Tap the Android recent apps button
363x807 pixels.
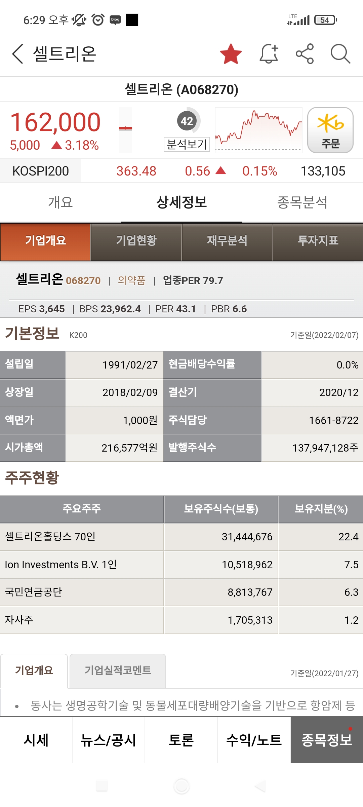(102, 786)
